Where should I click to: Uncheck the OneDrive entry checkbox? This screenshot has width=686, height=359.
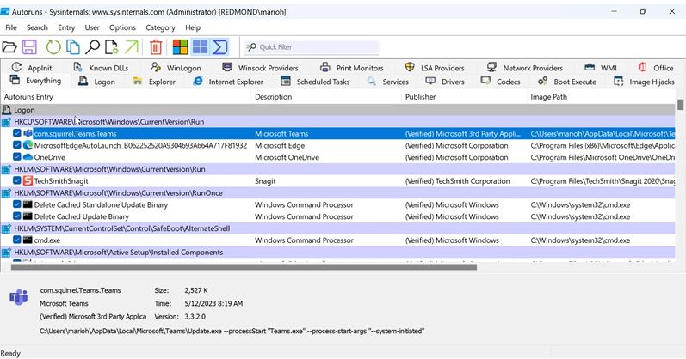tap(17, 157)
